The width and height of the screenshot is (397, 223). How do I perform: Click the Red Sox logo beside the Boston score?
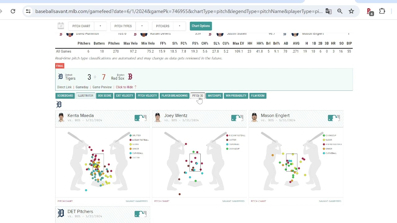[x=130, y=77]
